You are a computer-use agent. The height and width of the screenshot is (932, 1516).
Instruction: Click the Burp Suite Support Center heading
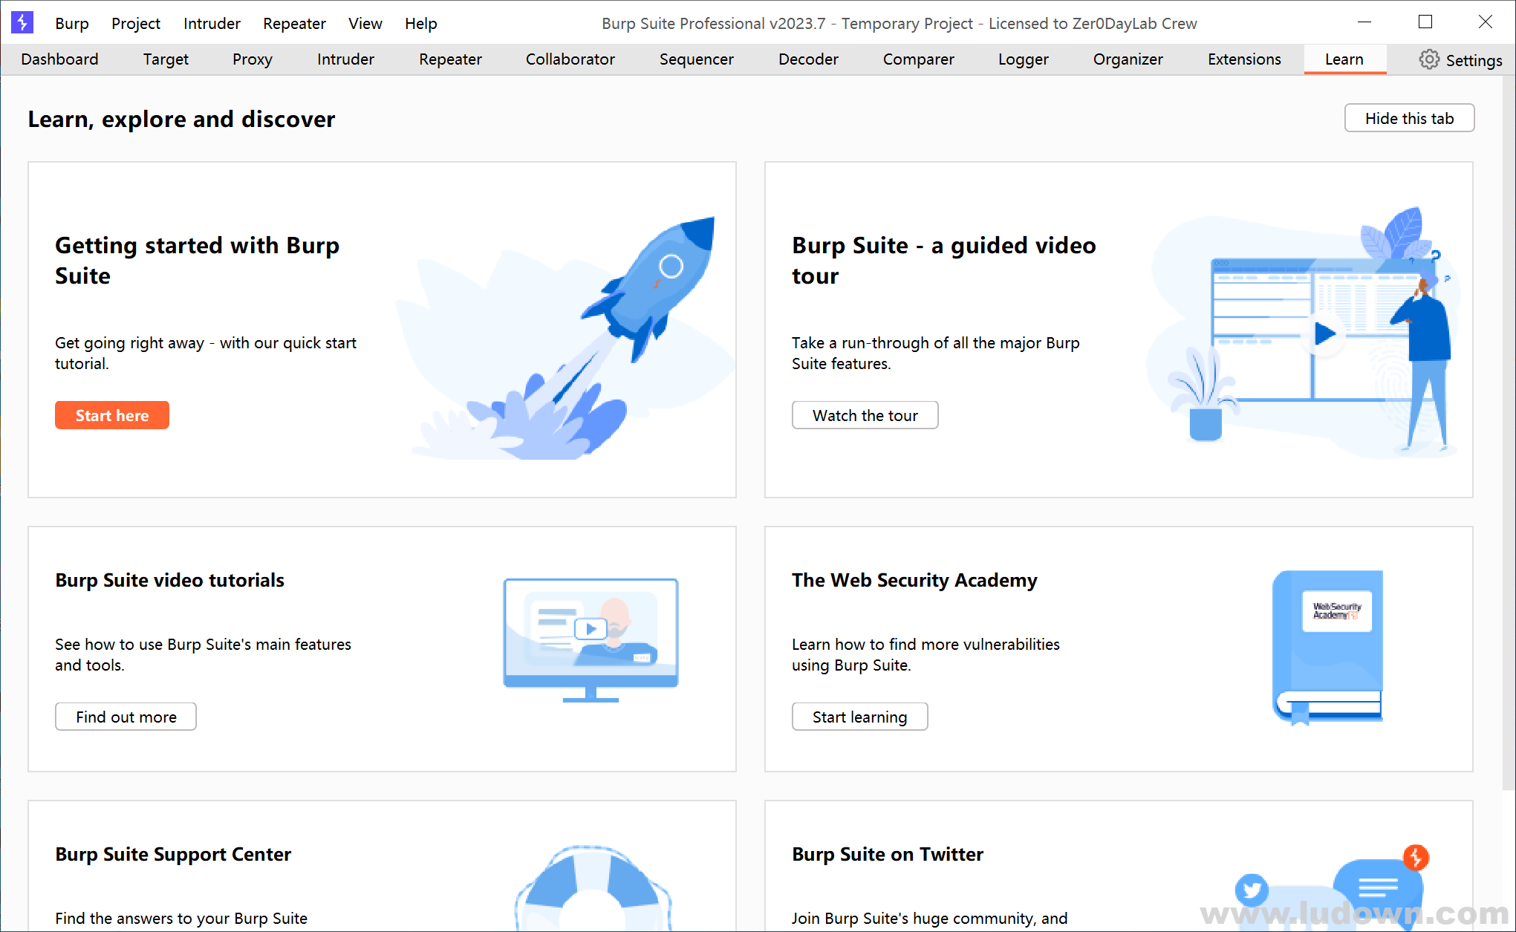coord(173,854)
